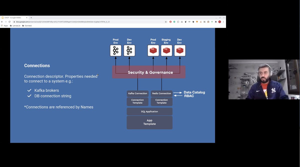
Task: Select Connection Template under Redis Connection
Action: coord(161,101)
